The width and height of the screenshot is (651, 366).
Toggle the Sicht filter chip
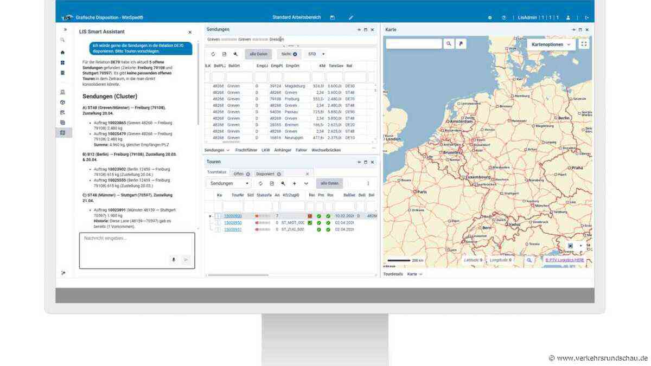click(x=289, y=54)
